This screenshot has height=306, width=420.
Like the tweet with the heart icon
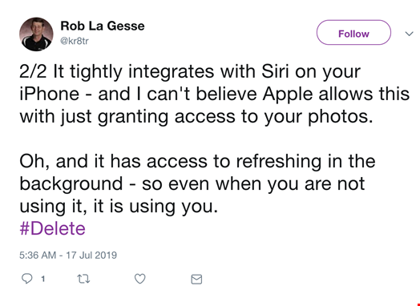tap(139, 279)
